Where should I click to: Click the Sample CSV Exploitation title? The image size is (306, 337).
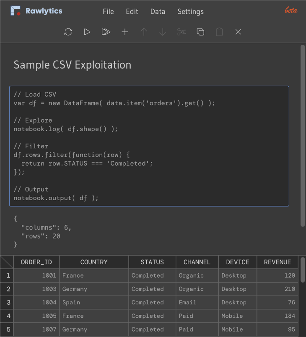click(x=73, y=65)
